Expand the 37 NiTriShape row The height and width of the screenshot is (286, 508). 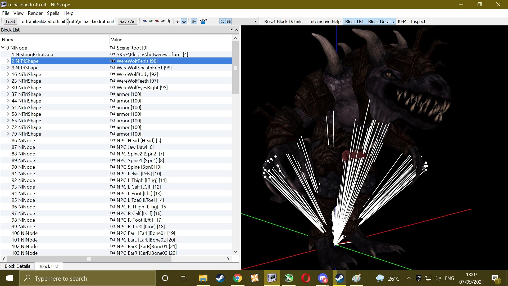point(8,94)
